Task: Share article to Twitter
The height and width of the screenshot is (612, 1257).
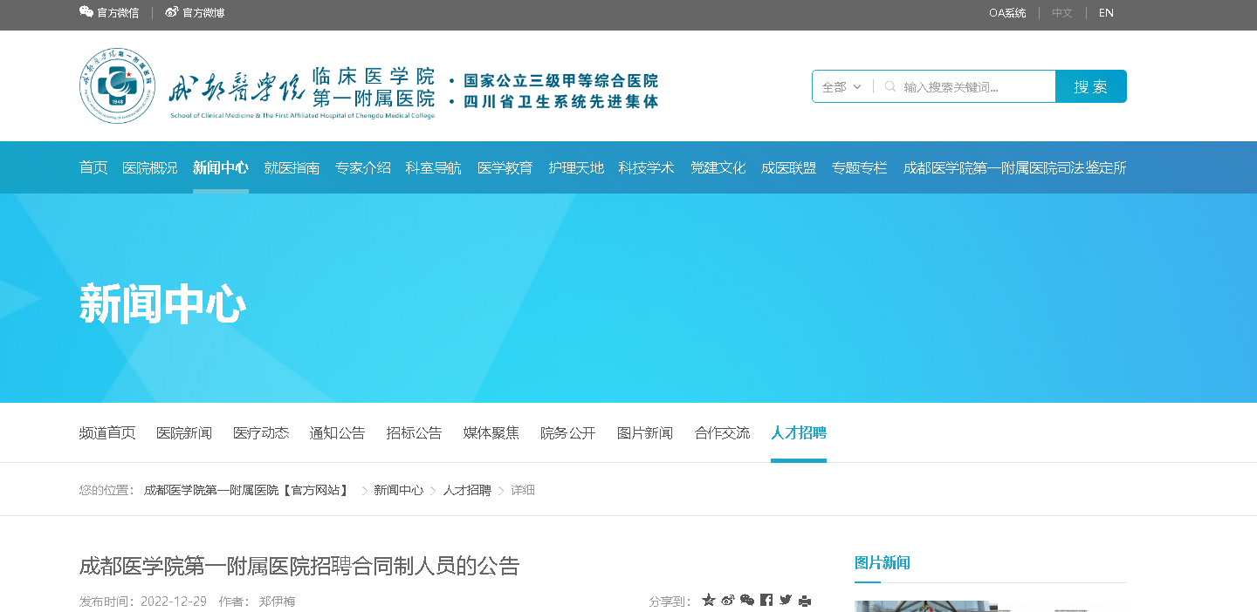Action: [786, 600]
